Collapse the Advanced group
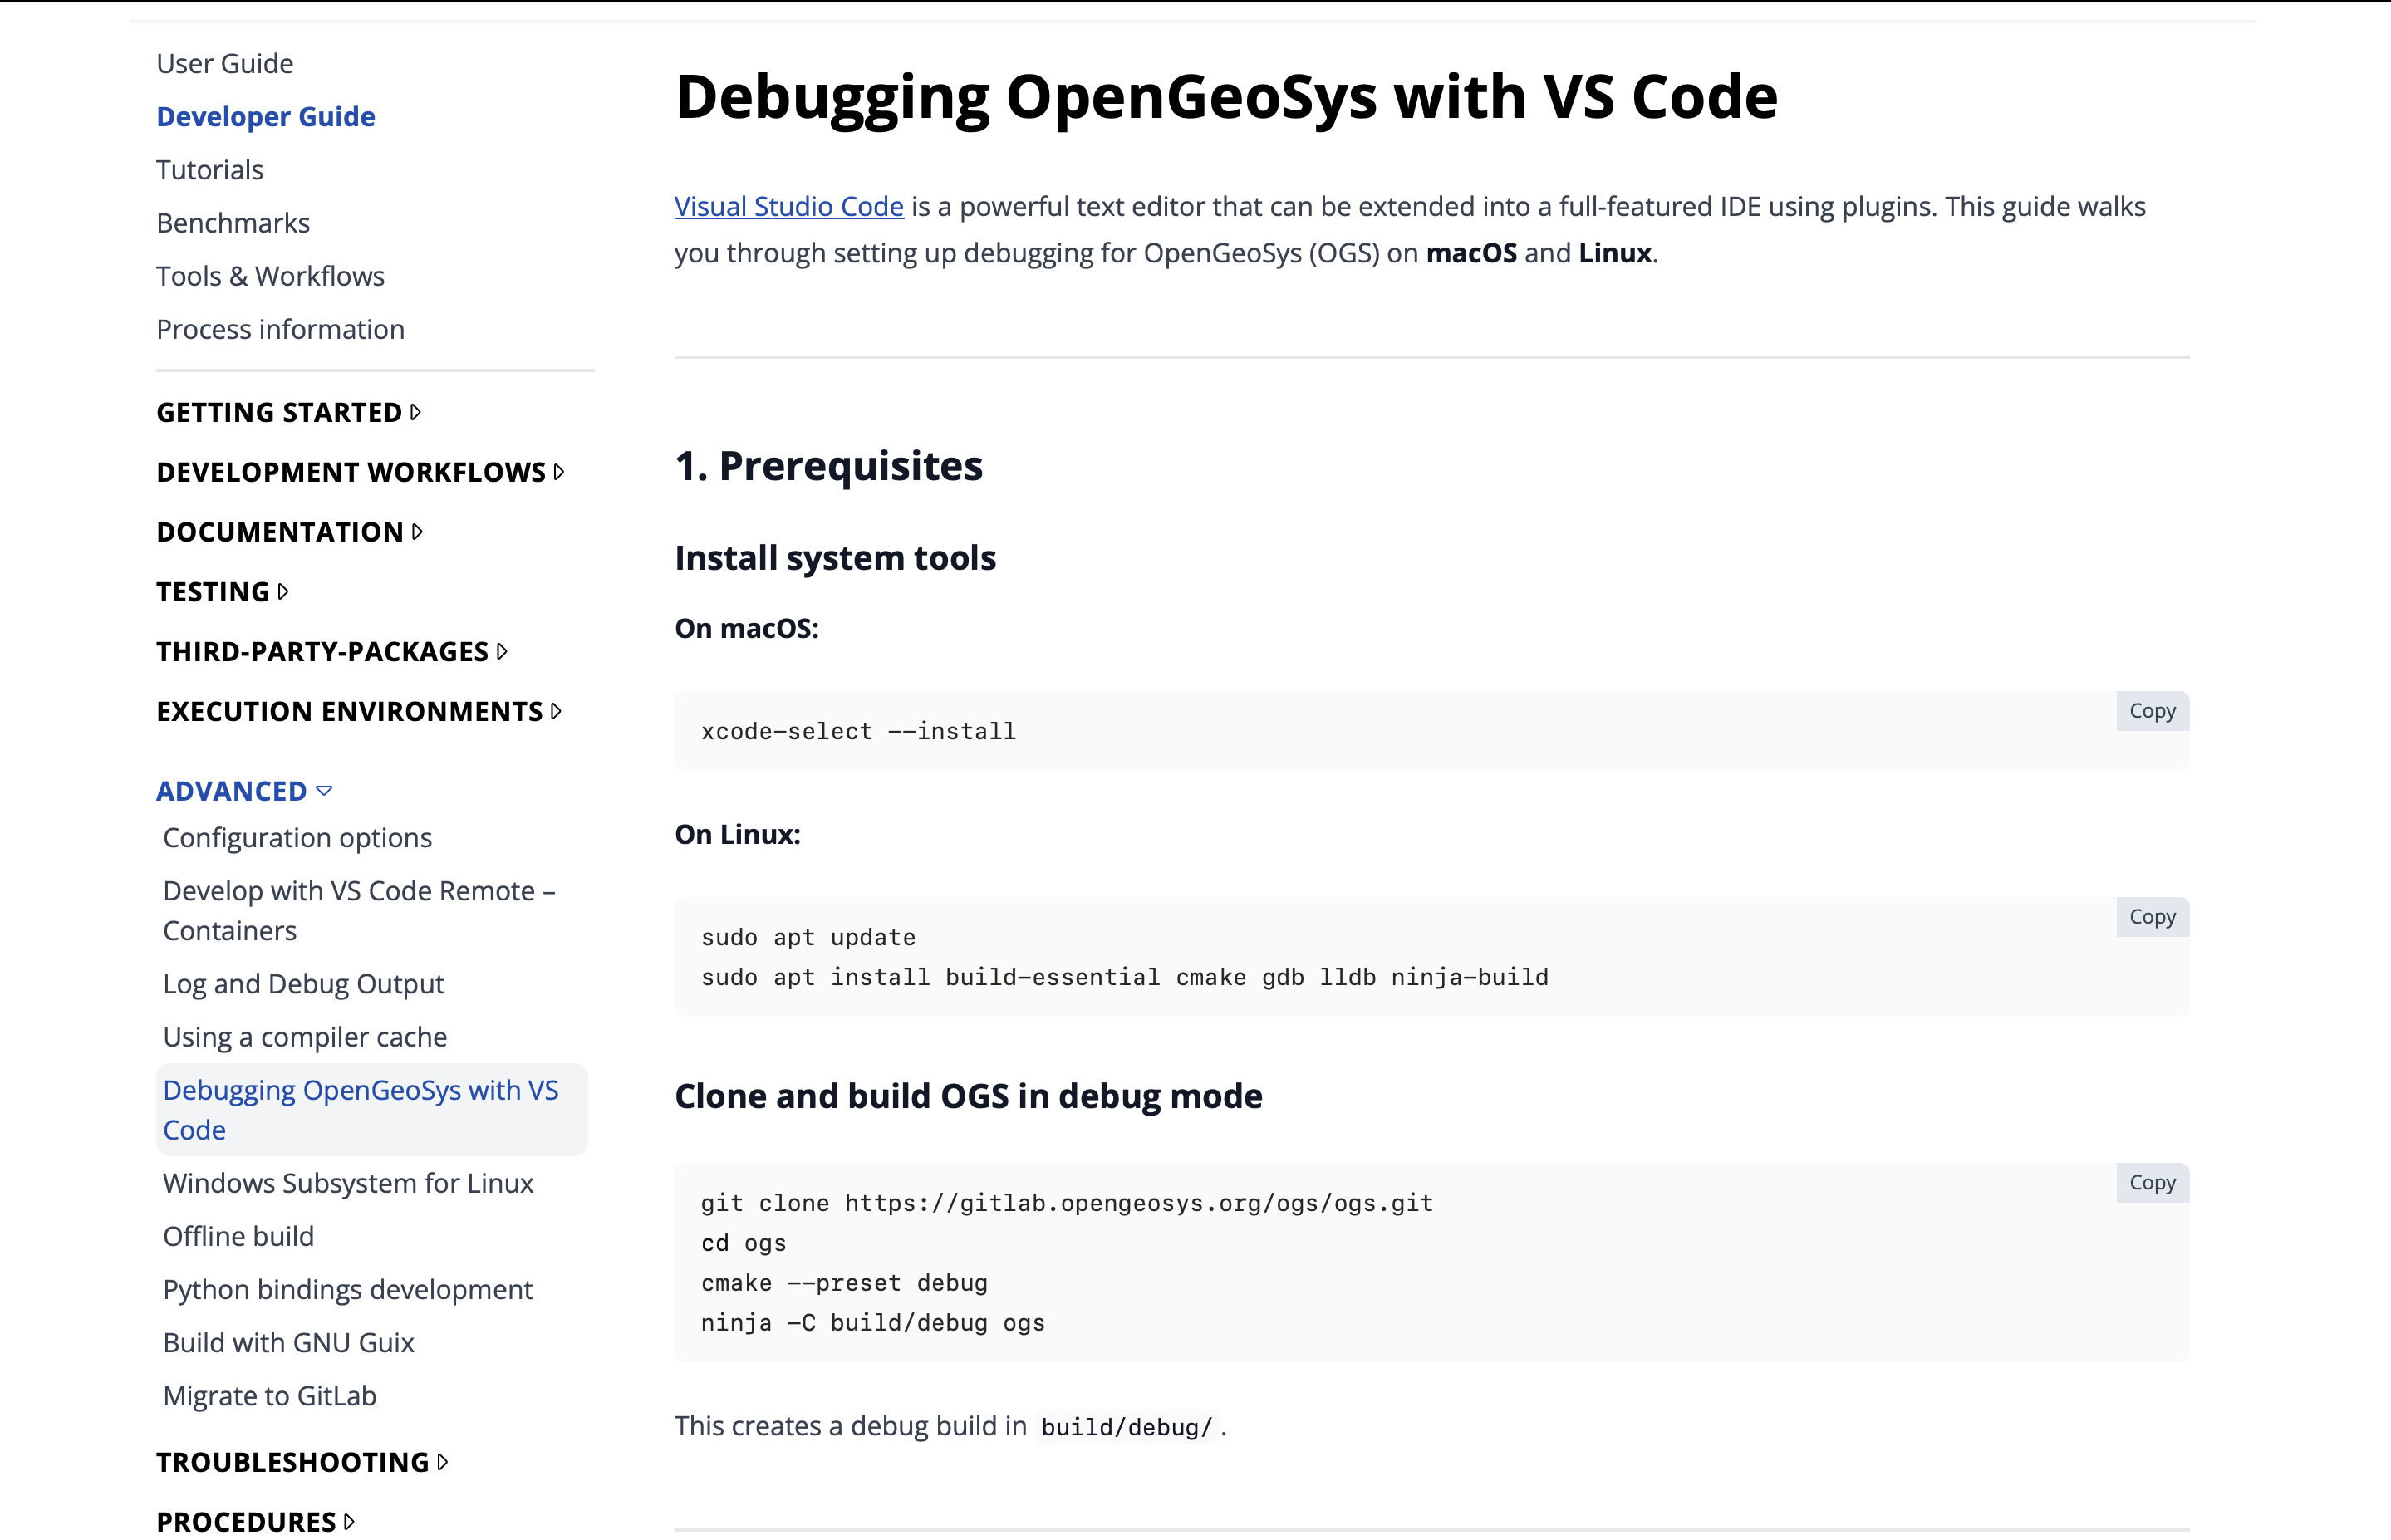The image size is (2391, 1540). 244,791
